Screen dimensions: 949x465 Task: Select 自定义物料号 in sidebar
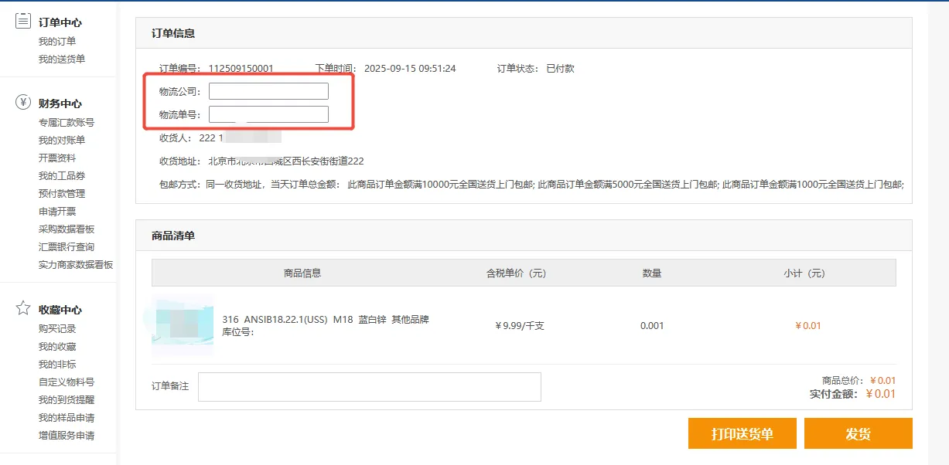click(67, 382)
